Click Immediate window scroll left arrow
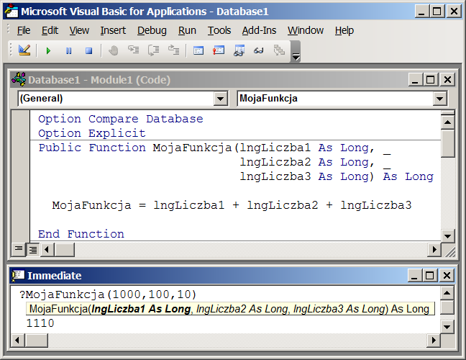The image size is (466, 360). pyautogui.click(x=17, y=340)
